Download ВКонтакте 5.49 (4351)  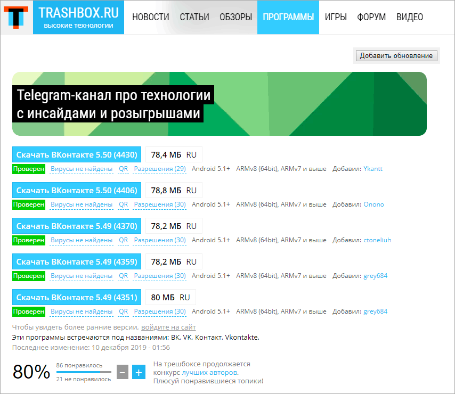(77, 297)
